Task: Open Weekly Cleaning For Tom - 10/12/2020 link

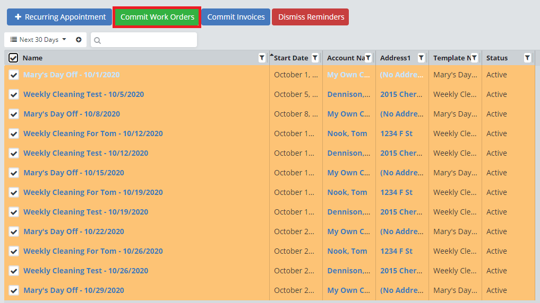Action: pos(93,133)
